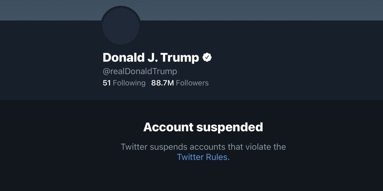Open the 88.7M Followers list
This screenshot has width=383, height=191.
click(x=180, y=83)
